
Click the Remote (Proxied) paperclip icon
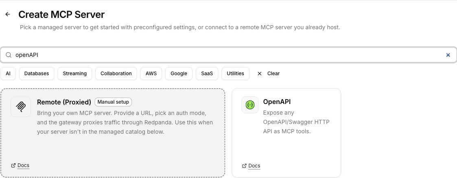[21, 107]
